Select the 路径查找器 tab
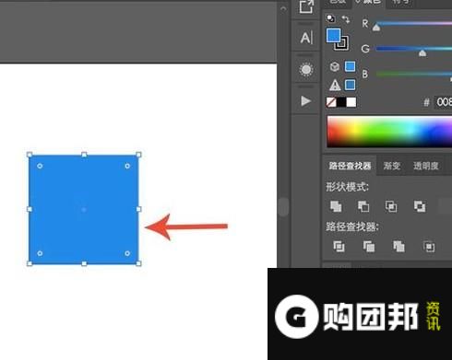452x360 pixels. [x=350, y=166]
